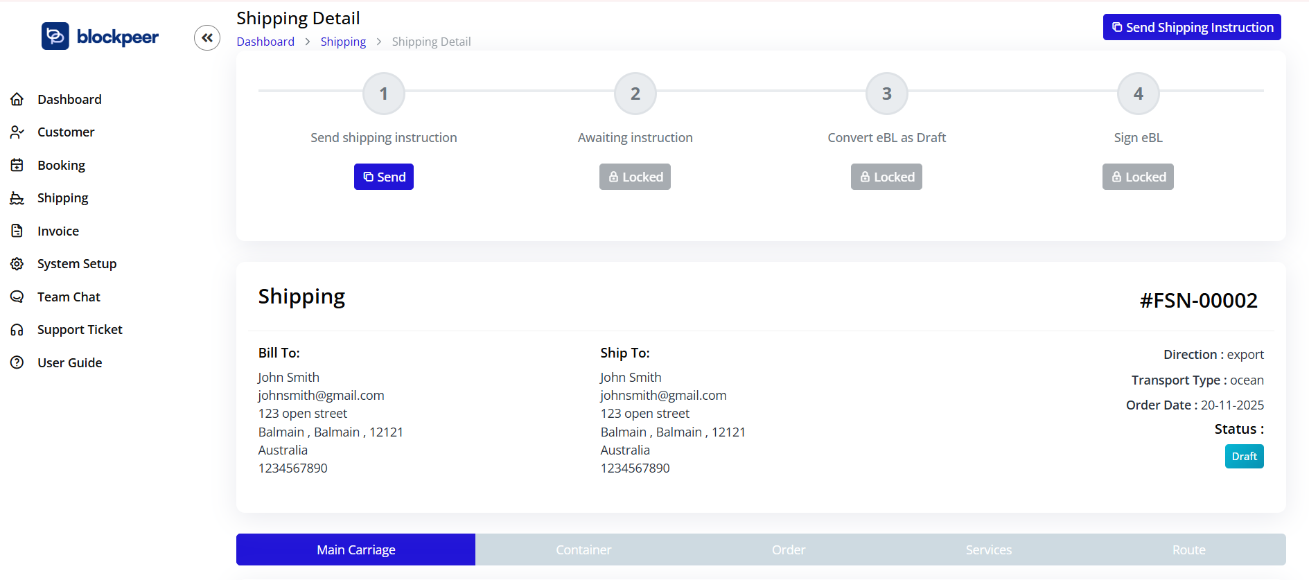Select the Services tab
This screenshot has width=1309, height=580.
pos(988,550)
